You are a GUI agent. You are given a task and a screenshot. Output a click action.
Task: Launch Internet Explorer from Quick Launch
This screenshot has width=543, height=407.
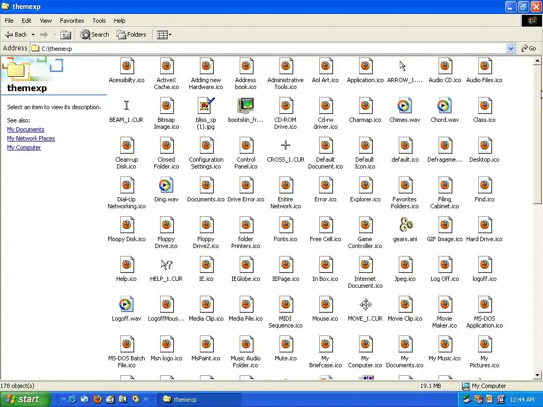coord(72,400)
